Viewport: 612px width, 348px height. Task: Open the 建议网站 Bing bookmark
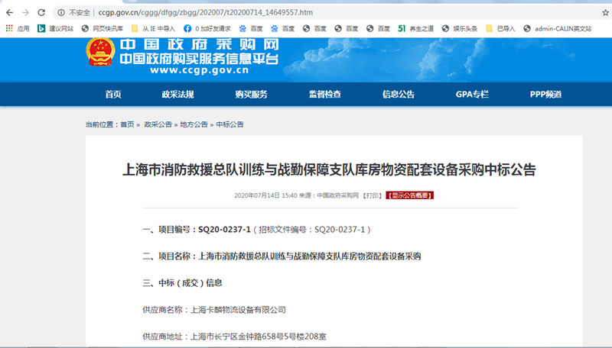[55, 28]
